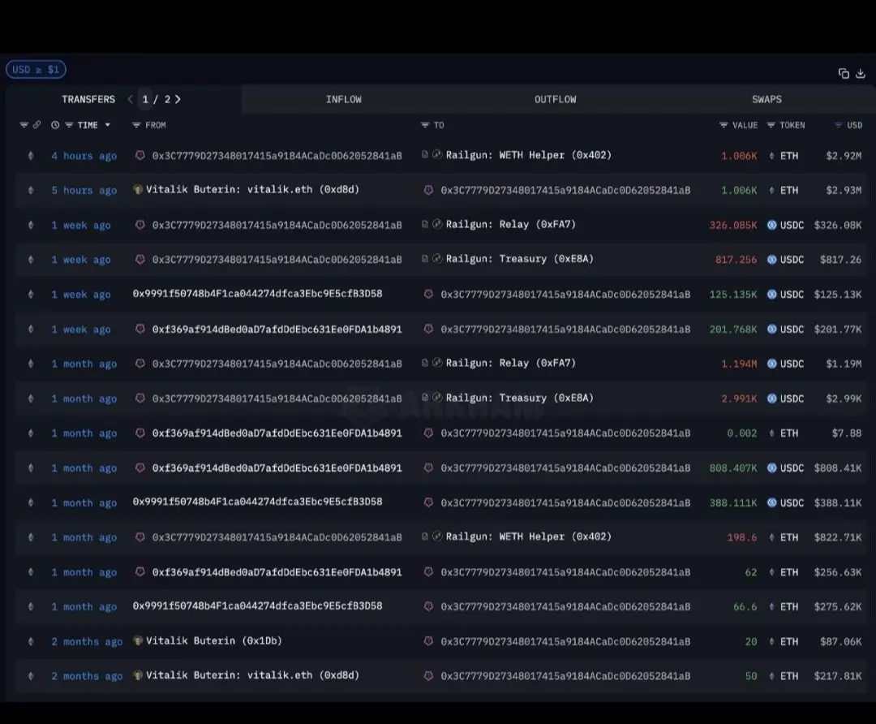
Task: Click the copy icon at top right
Action: (x=844, y=73)
